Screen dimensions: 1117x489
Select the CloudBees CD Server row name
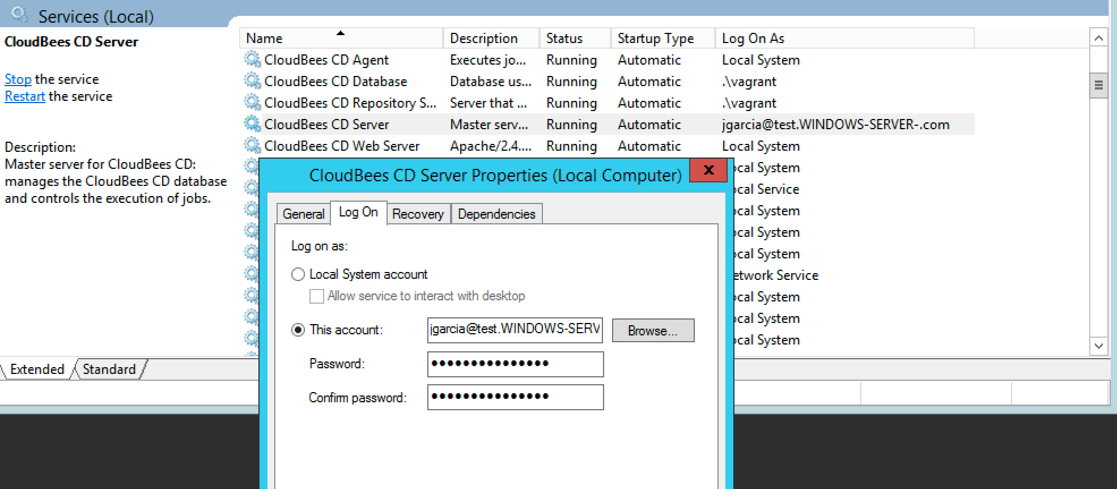[326, 124]
